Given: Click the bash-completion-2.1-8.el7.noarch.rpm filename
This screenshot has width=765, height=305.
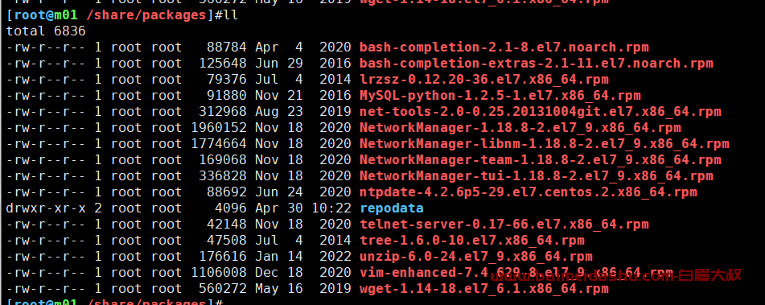Looking at the screenshot, I should 504,47.
